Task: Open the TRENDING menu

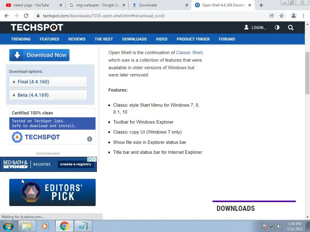Action: (21, 39)
